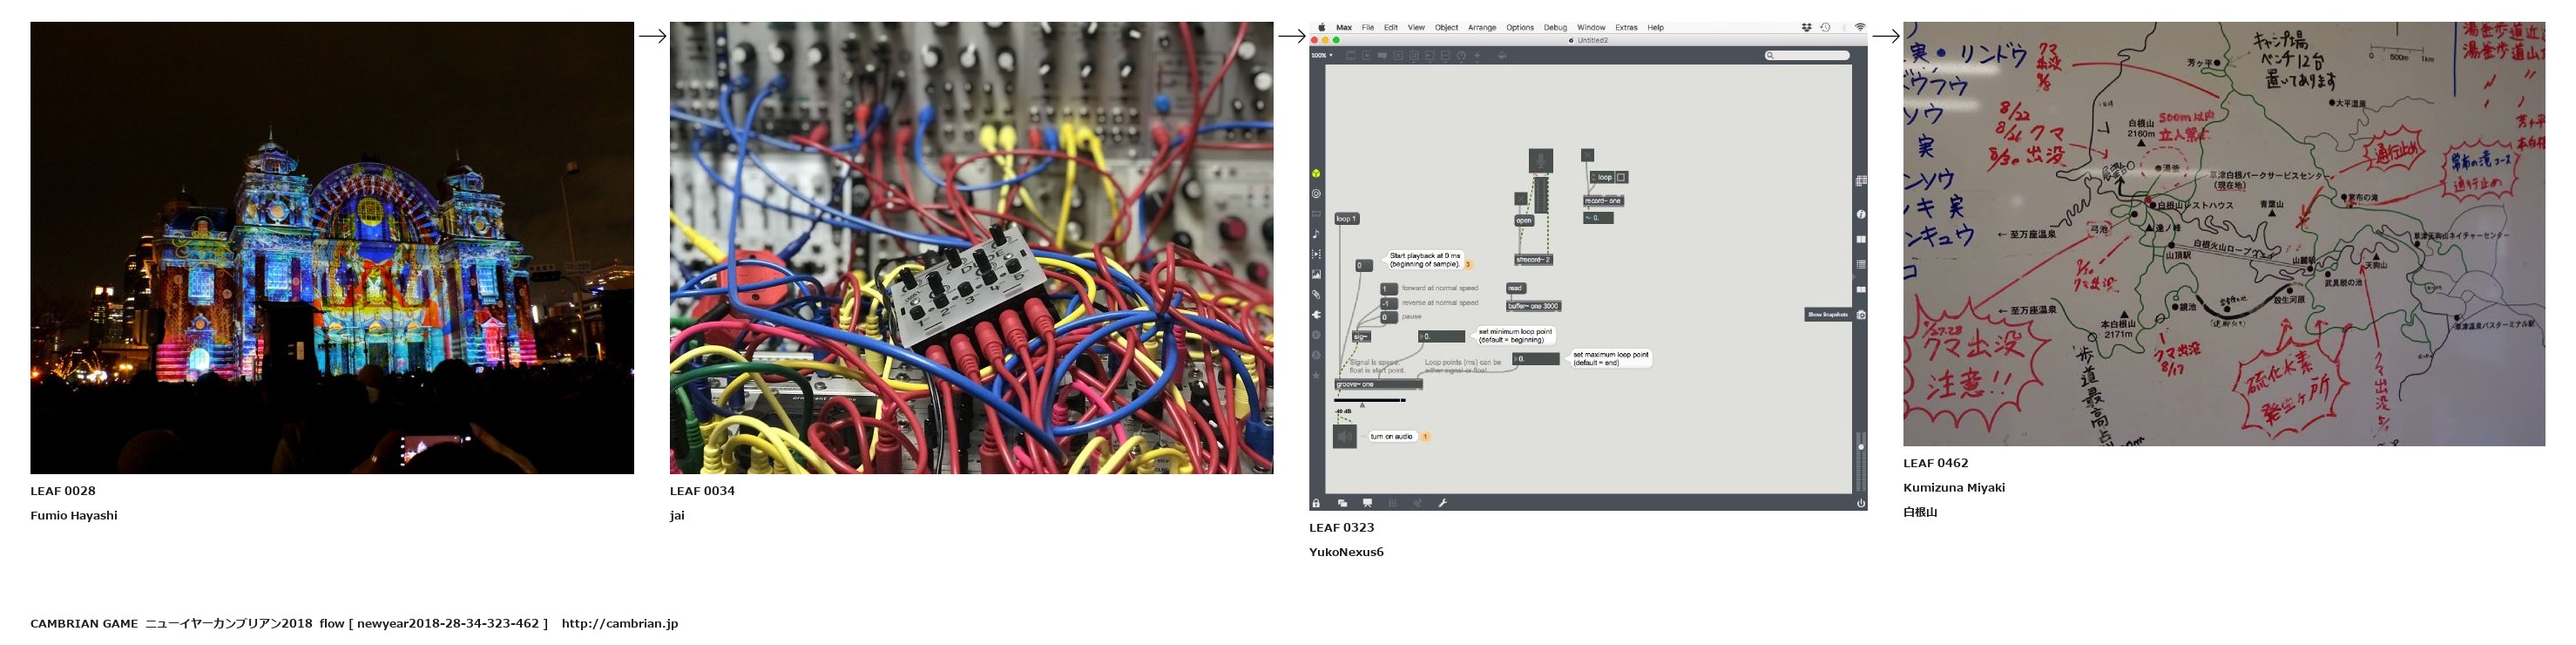
Task: Click the yellow-green objects cube icon in Max sidebar
Action: pos(1316,173)
